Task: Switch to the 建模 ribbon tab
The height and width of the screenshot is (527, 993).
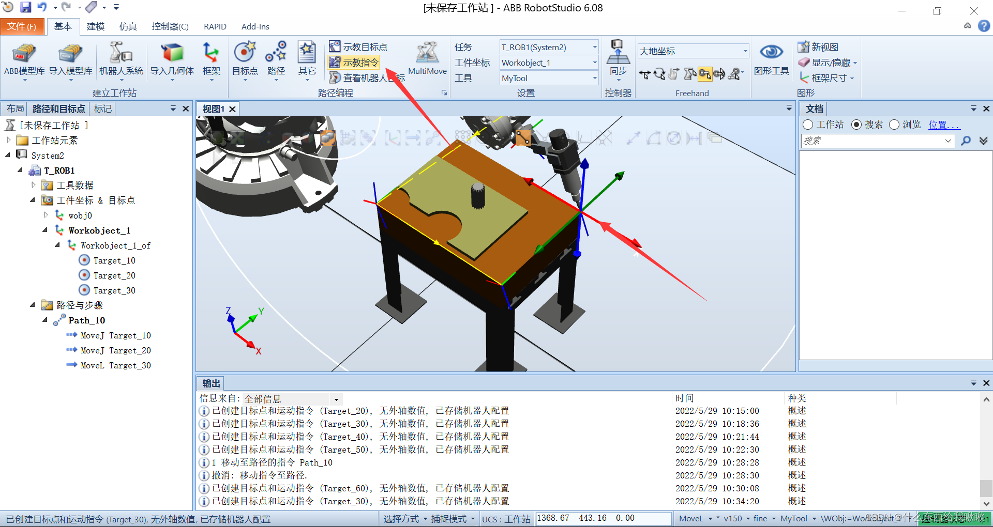Action: 96,26
